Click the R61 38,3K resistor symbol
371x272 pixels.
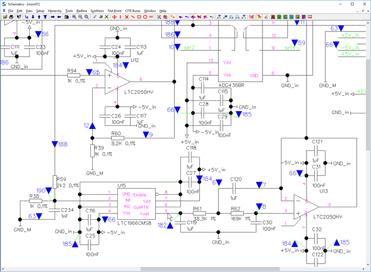199,213
